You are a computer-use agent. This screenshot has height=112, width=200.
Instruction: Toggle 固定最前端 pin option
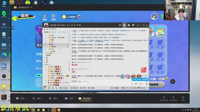(x=173, y=99)
